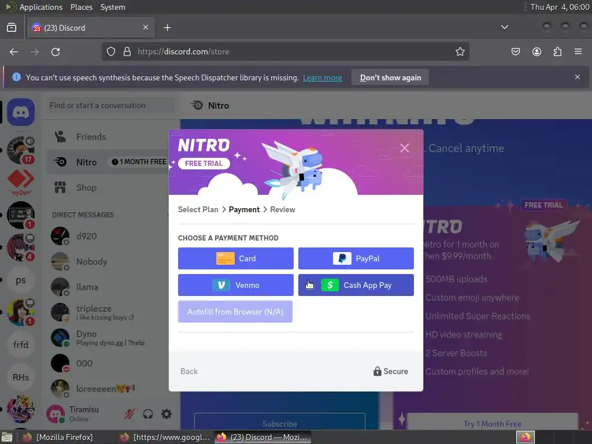This screenshot has width=592, height=444.
Task: Choose PayPal as payment method
Action: pyautogui.click(x=356, y=258)
